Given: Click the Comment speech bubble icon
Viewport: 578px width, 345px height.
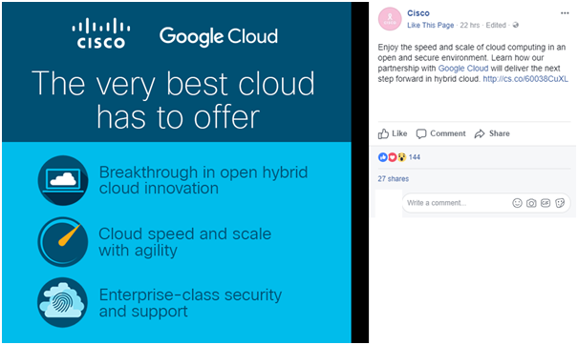Looking at the screenshot, I should coord(421,133).
